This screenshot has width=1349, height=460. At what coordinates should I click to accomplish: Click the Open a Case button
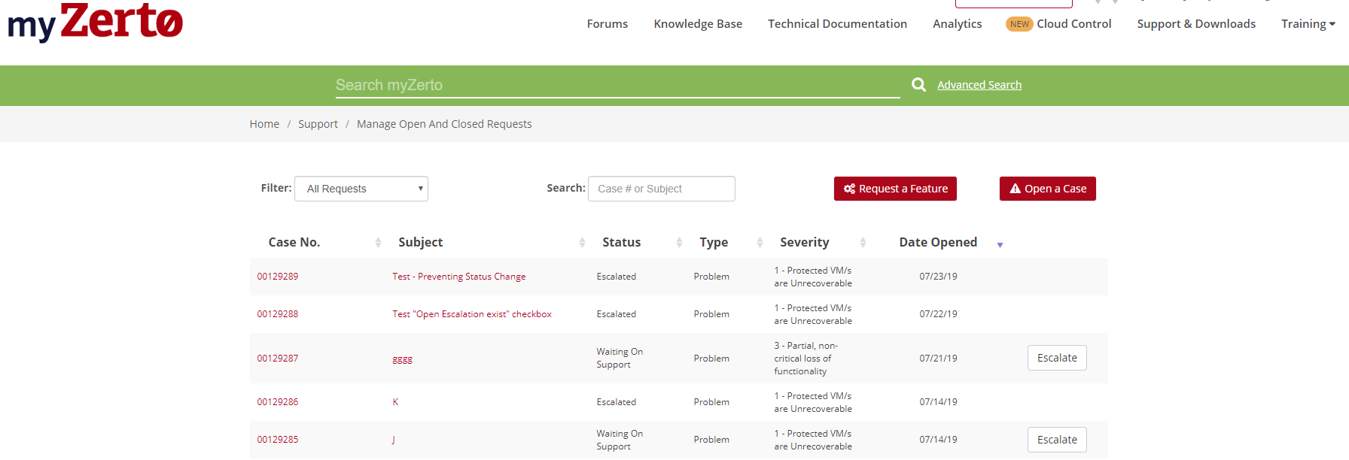[1048, 189]
